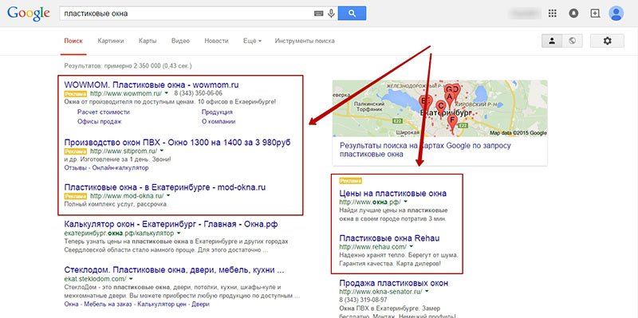Expand arrow next to www.okna-senator.ru URL
This screenshot has height=318, width=638.
pyautogui.click(x=427, y=292)
